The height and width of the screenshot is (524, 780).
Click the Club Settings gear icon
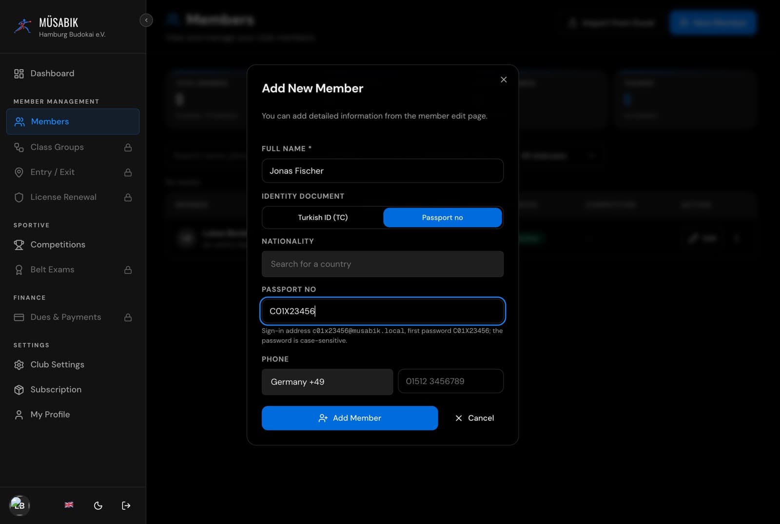[19, 365]
